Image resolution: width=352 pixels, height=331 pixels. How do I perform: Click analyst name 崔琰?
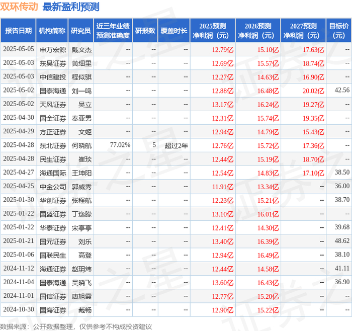[85, 159]
